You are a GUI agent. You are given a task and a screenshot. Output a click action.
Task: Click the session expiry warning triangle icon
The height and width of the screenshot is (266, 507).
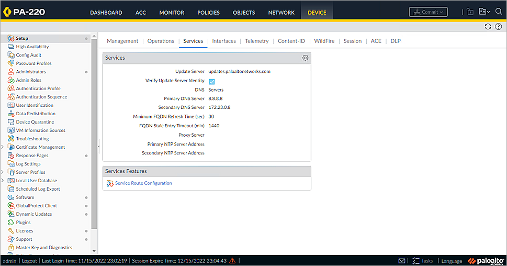click(232, 261)
